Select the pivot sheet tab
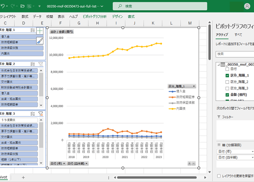254x182 pixels. [x=4, y=177]
